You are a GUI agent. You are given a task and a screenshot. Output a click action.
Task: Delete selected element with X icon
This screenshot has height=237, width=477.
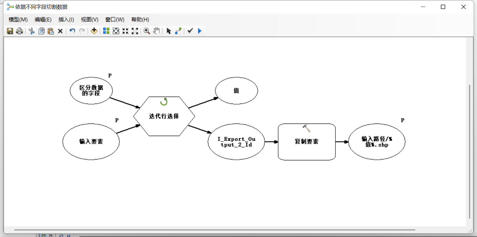60,31
